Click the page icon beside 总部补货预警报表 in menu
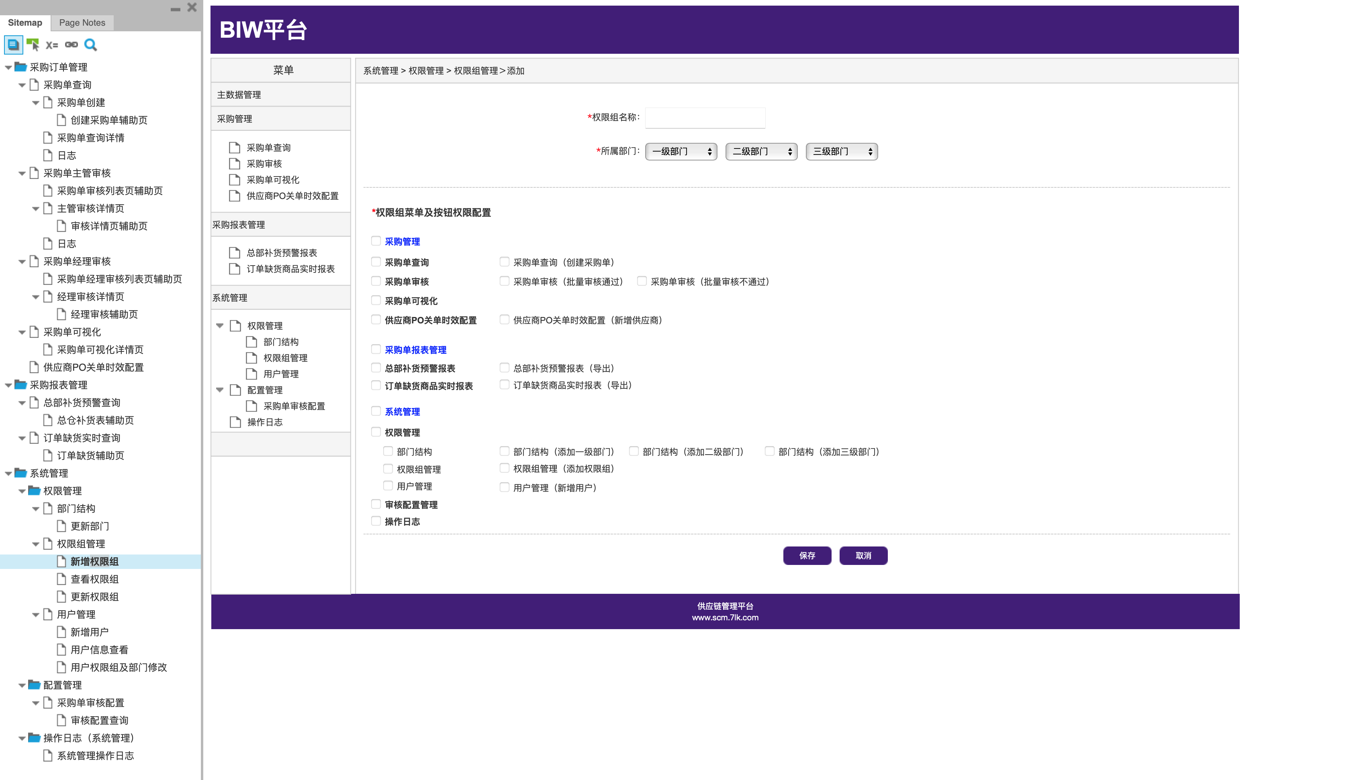1349x780 pixels. click(235, 253)
